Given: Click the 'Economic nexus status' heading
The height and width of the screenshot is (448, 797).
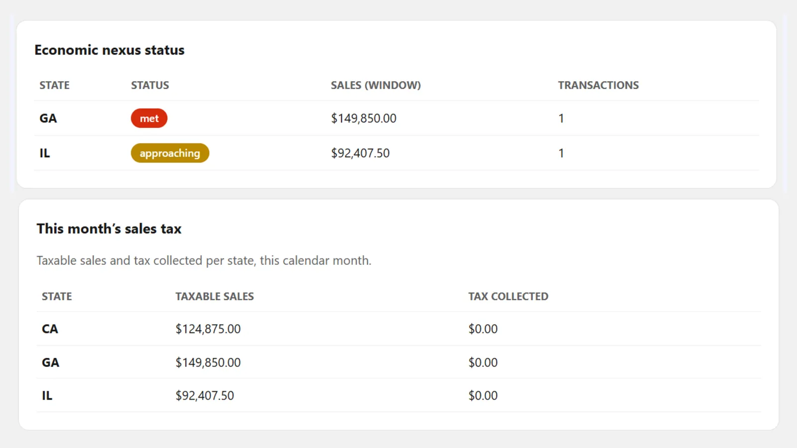Looking at the screenshot, I should [109, 50].
